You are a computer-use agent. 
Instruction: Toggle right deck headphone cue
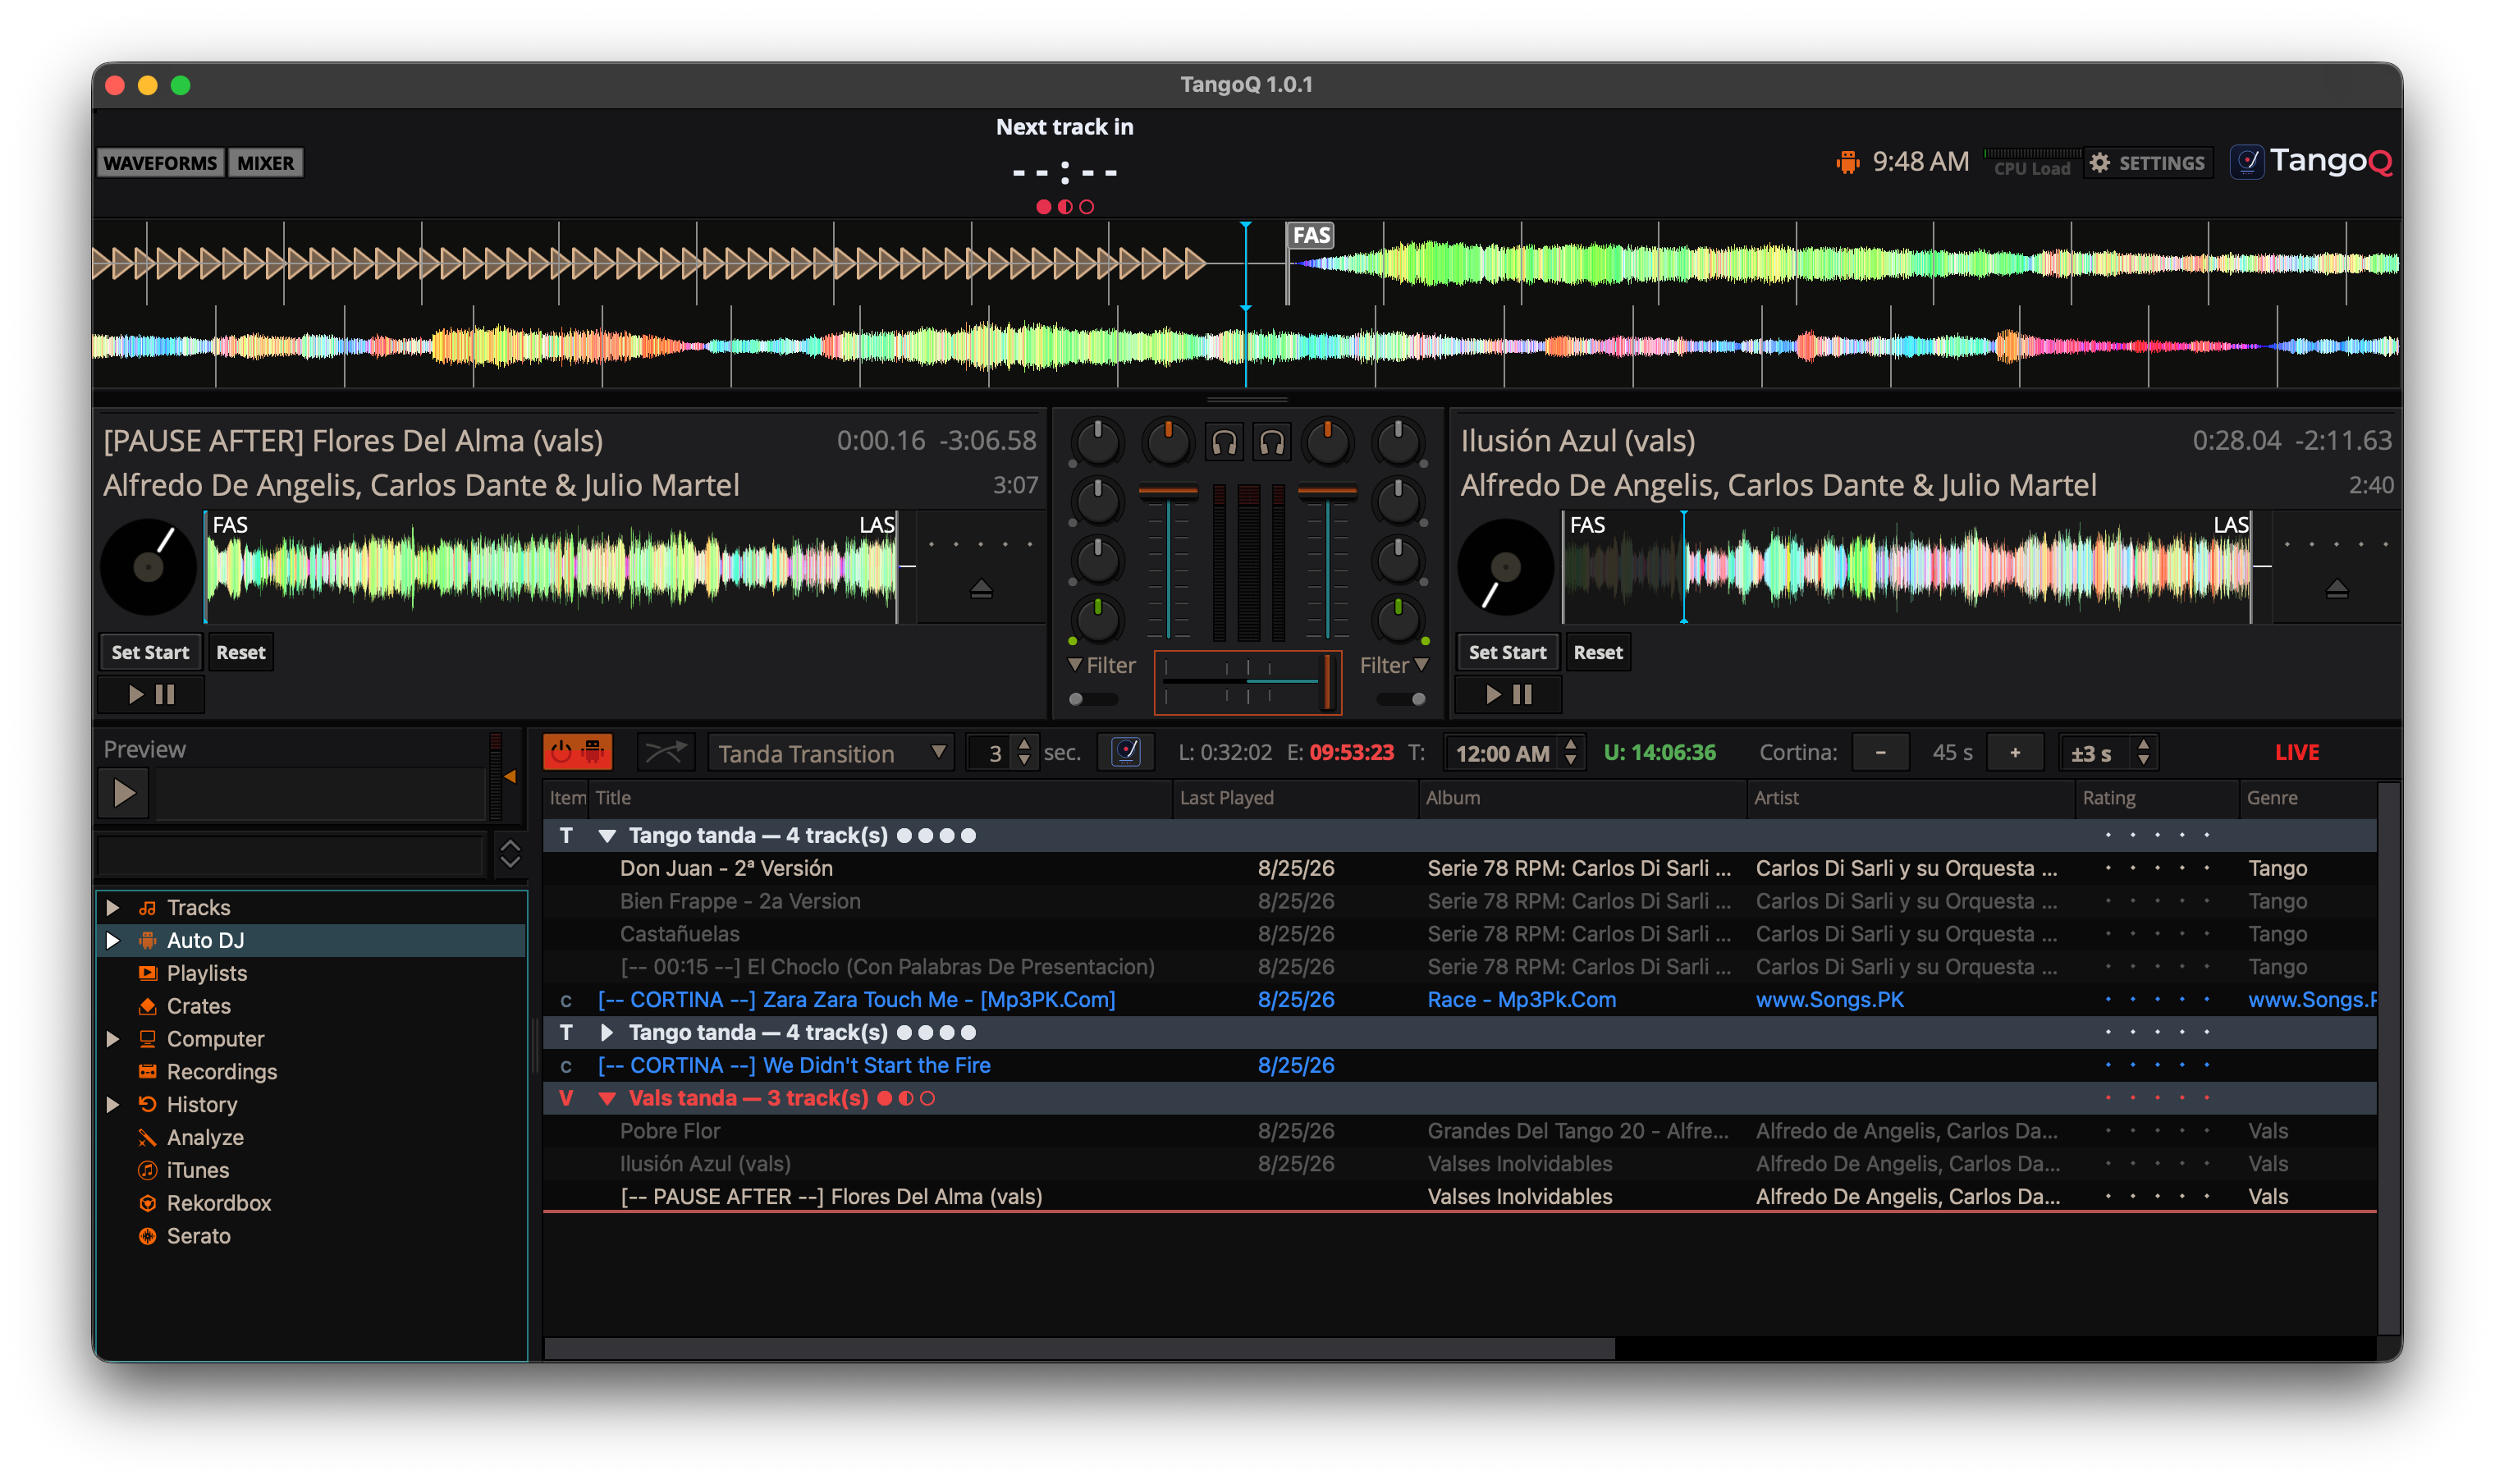(x=1270, y=442)
